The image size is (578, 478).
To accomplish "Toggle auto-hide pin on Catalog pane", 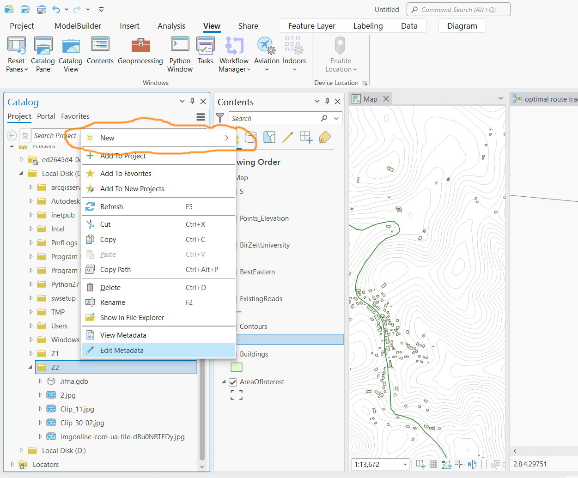I will (x=193, y=102).
